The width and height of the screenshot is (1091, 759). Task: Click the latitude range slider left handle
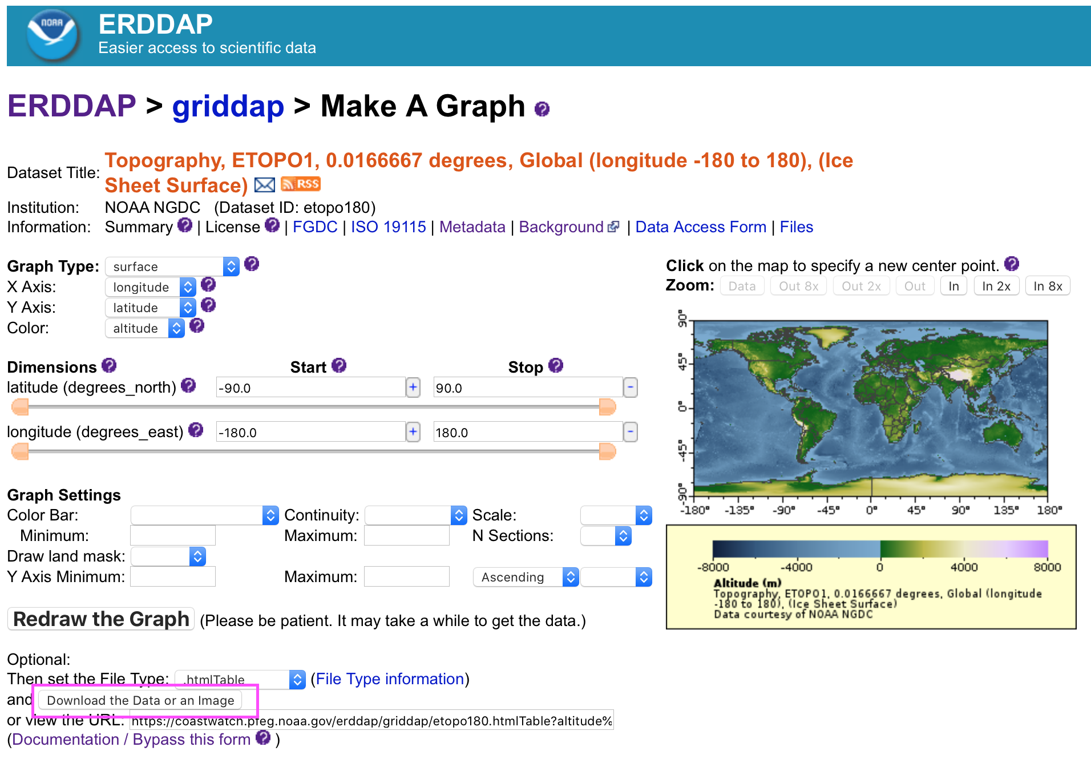click(20, 407)
